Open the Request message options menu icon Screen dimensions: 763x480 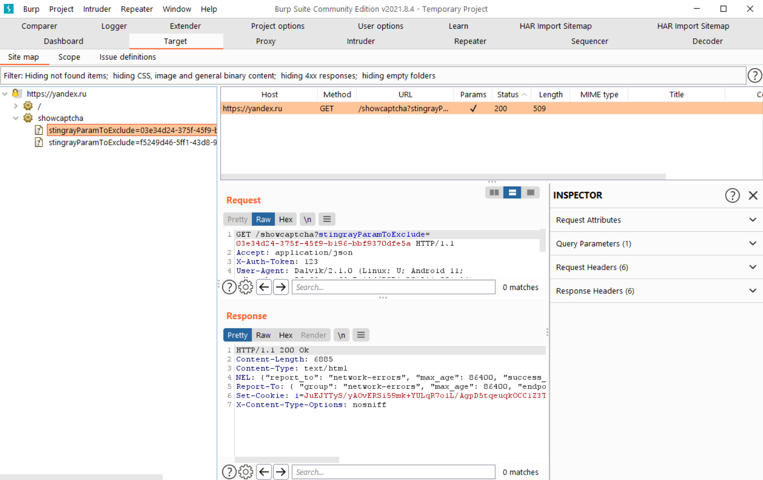[327, 219]
